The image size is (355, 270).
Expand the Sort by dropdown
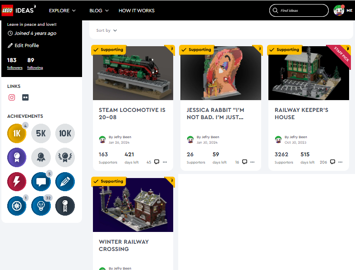point(107,30)
